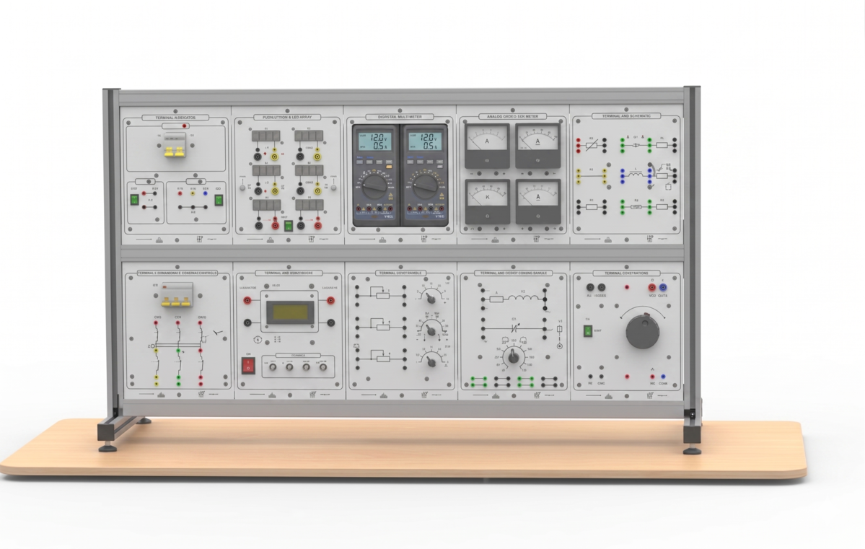Click the Terminal and Schematic panel title
Image resolution: width=865 pixels, height=549 pixels.
pyautogui.click(x=625, y=115)
